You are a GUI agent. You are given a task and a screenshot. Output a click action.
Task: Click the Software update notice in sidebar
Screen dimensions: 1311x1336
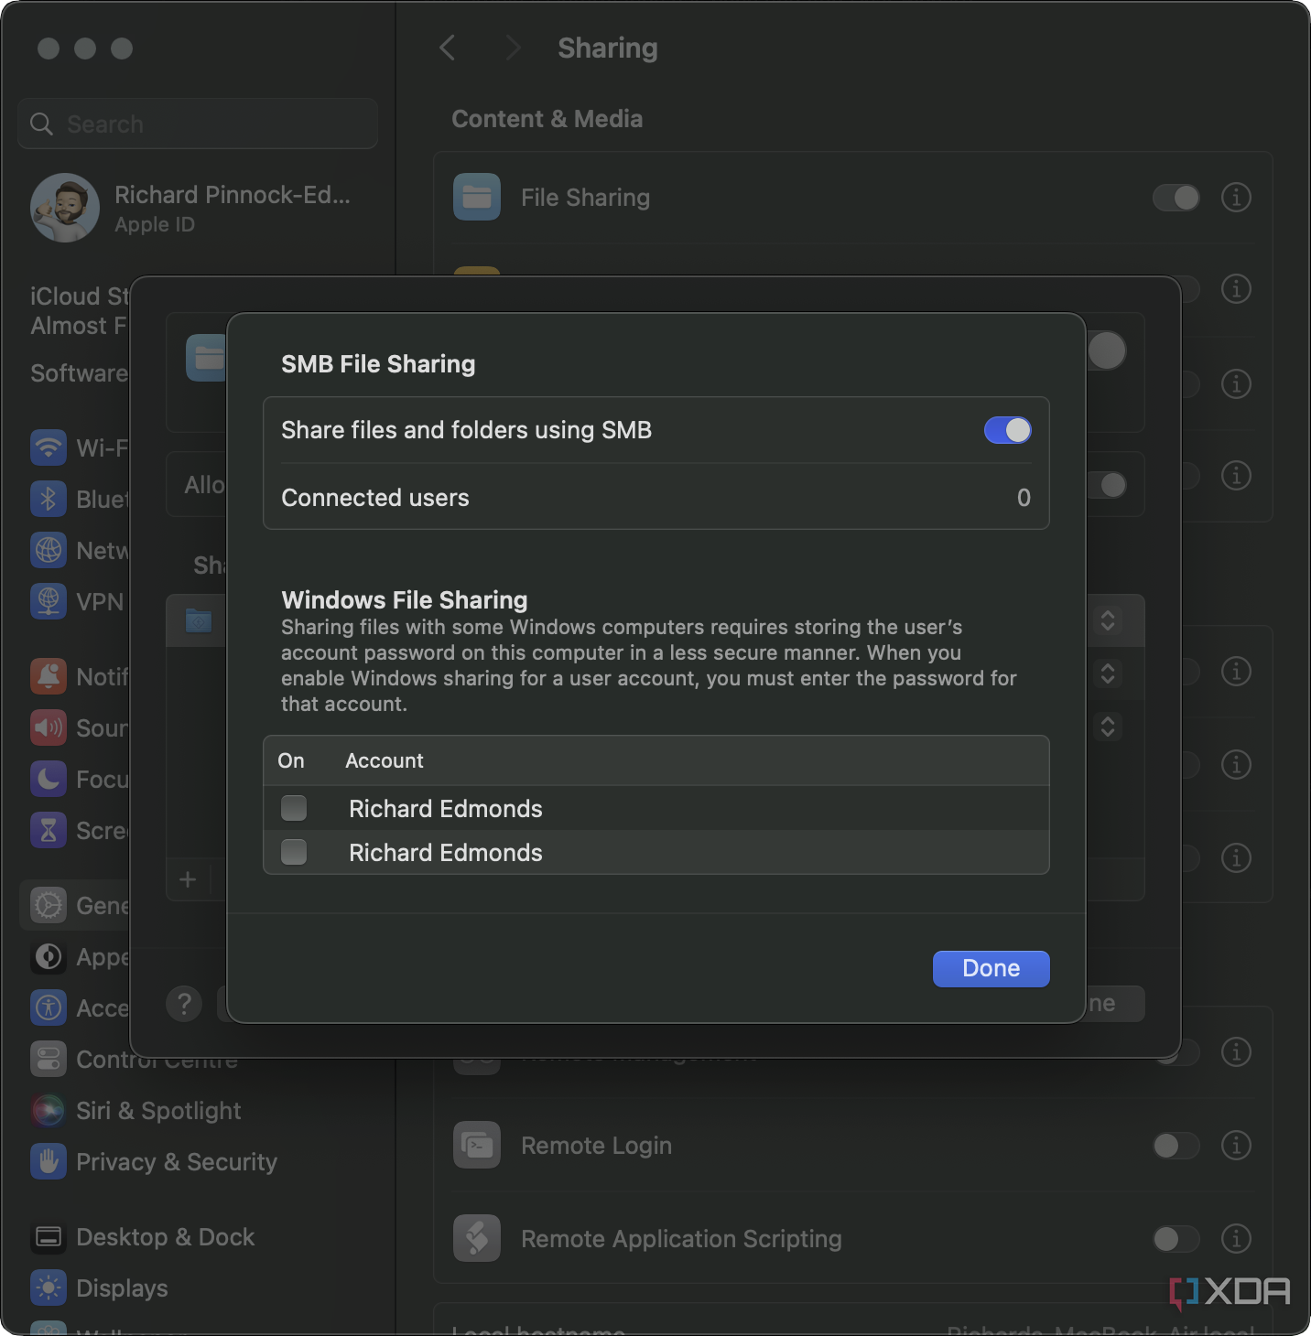click(79, 372)
